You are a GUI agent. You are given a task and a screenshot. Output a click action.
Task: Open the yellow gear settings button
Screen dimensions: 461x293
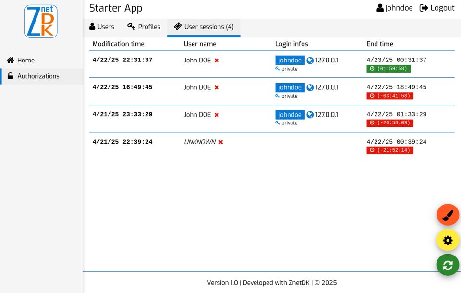(448, 240)
